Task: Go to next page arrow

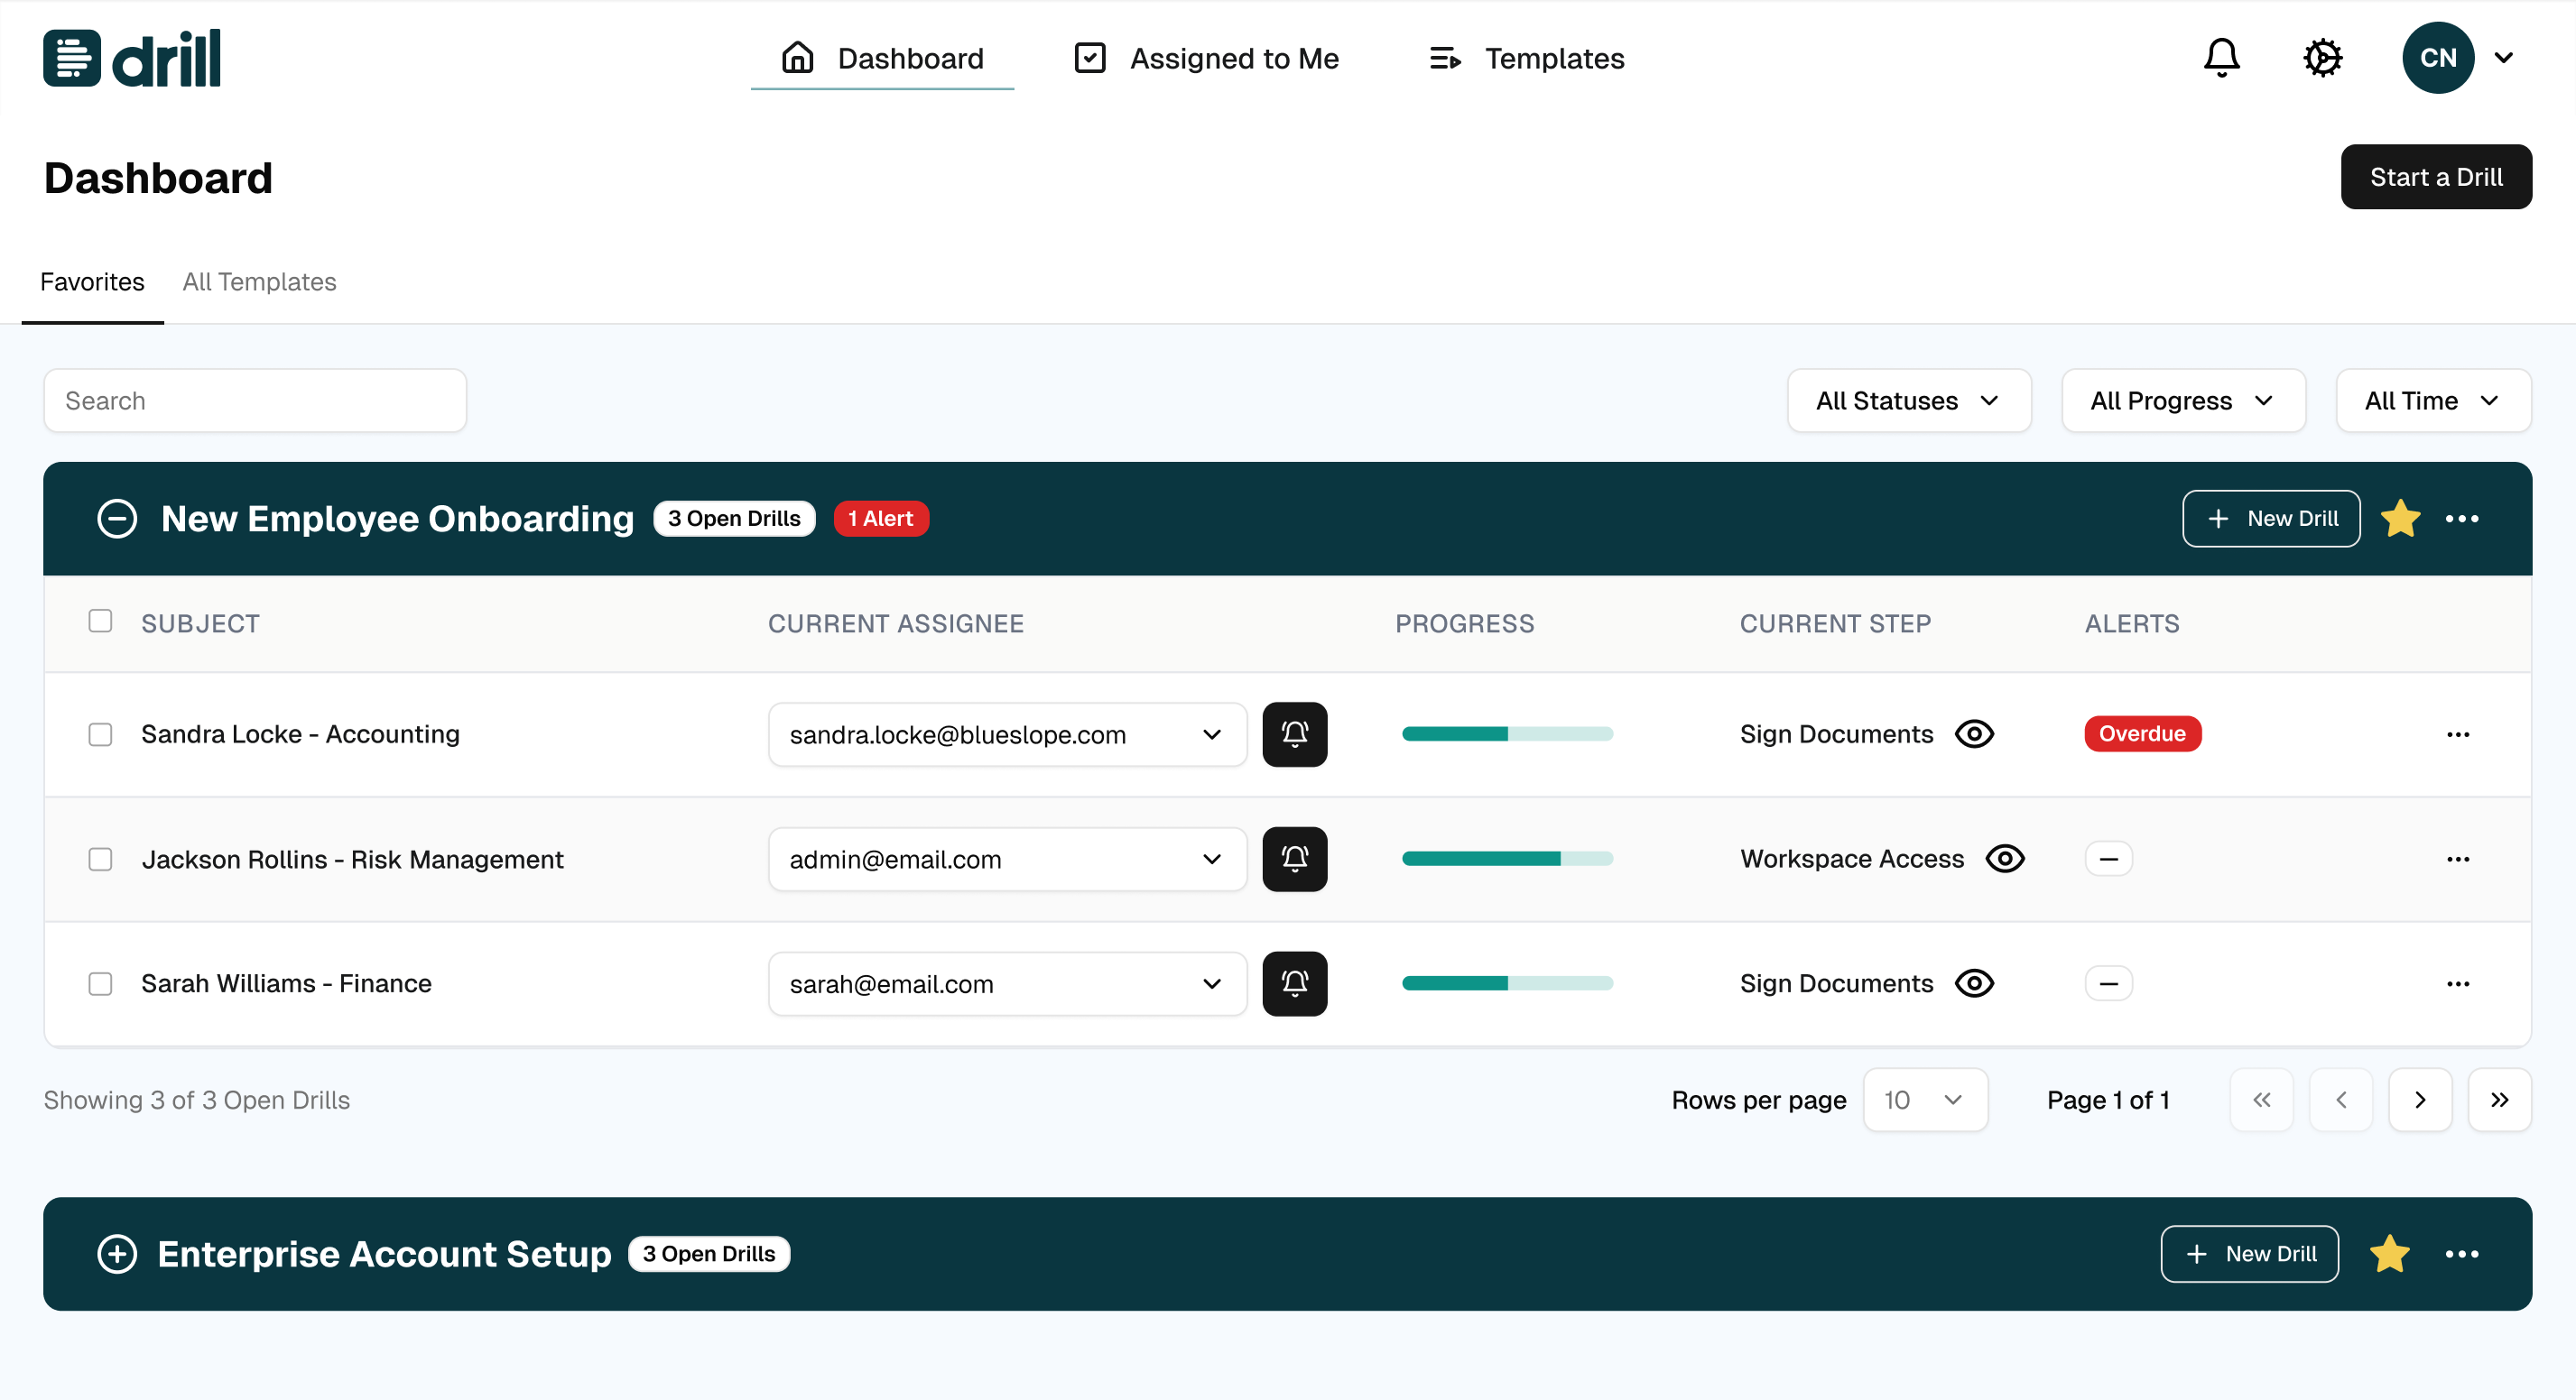Action: coord(2419,1101)
